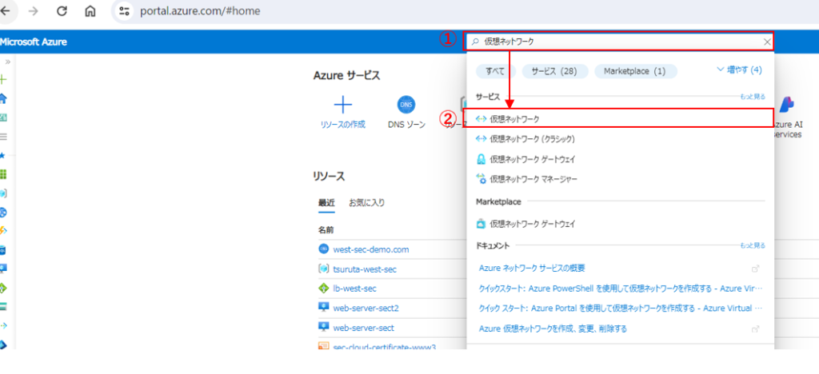Open Function App lightning icon in the sidebar
The image size is (819, 374).
tap(3, 231)
